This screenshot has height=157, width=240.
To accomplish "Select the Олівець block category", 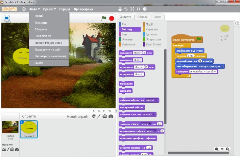I will click(130, 39).
